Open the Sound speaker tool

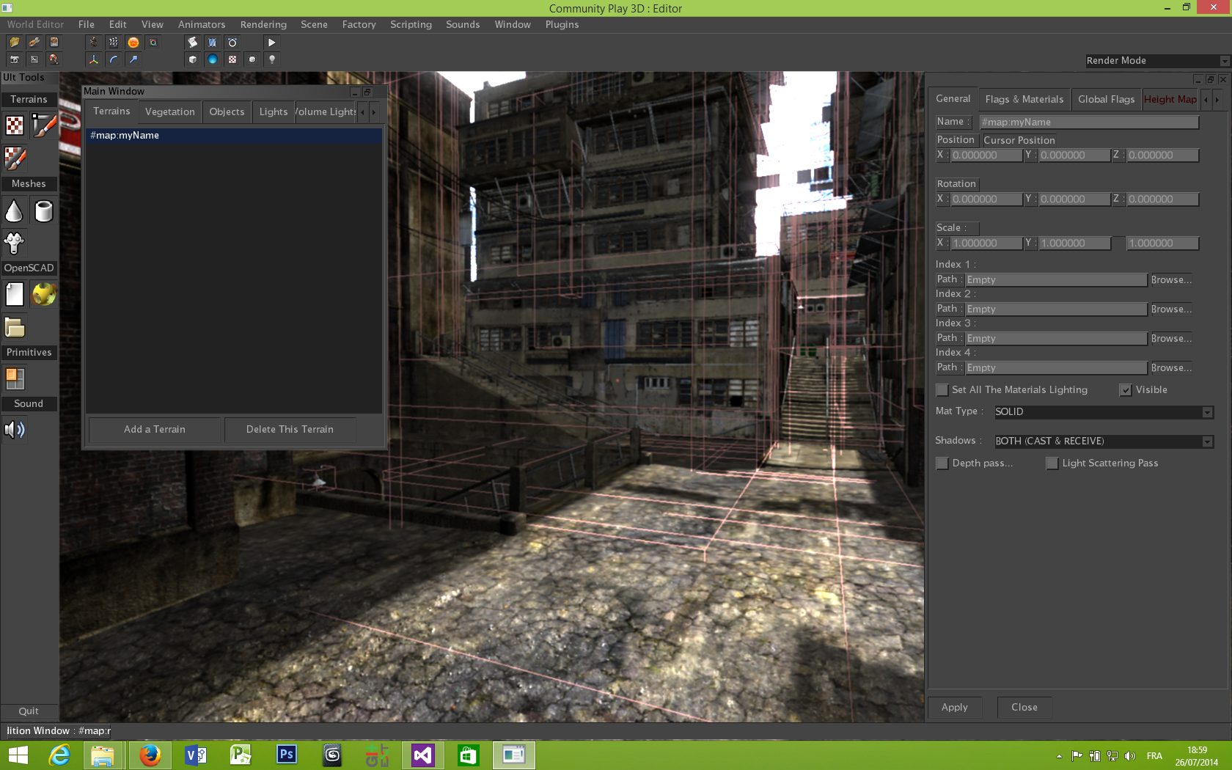point(14,430)
